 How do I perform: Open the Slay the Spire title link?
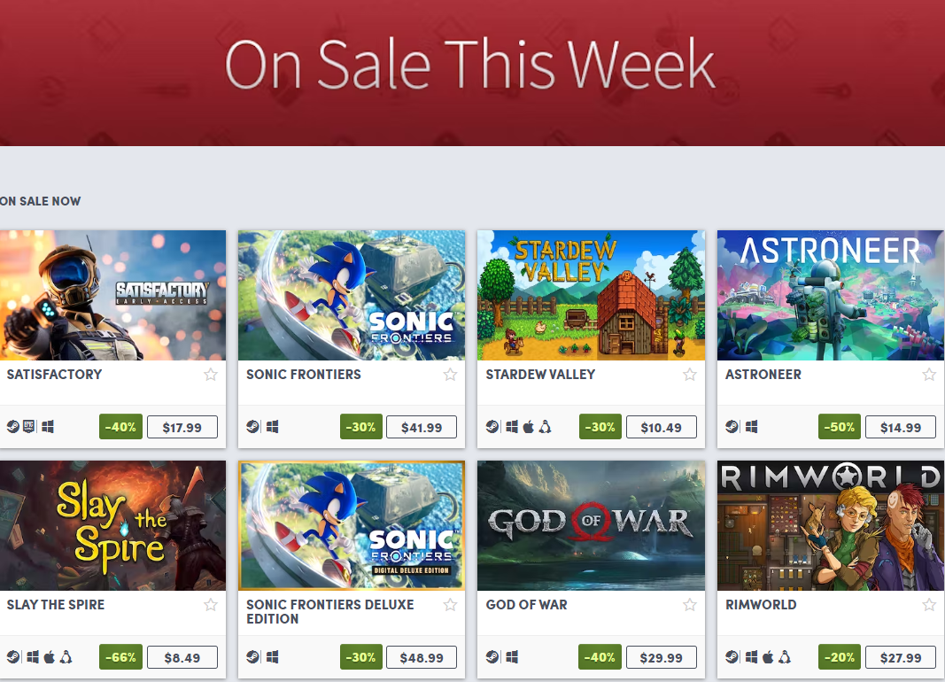[56, 604]
